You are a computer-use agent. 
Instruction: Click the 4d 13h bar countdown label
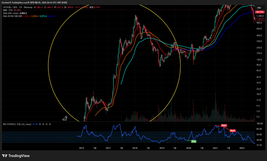260,12
